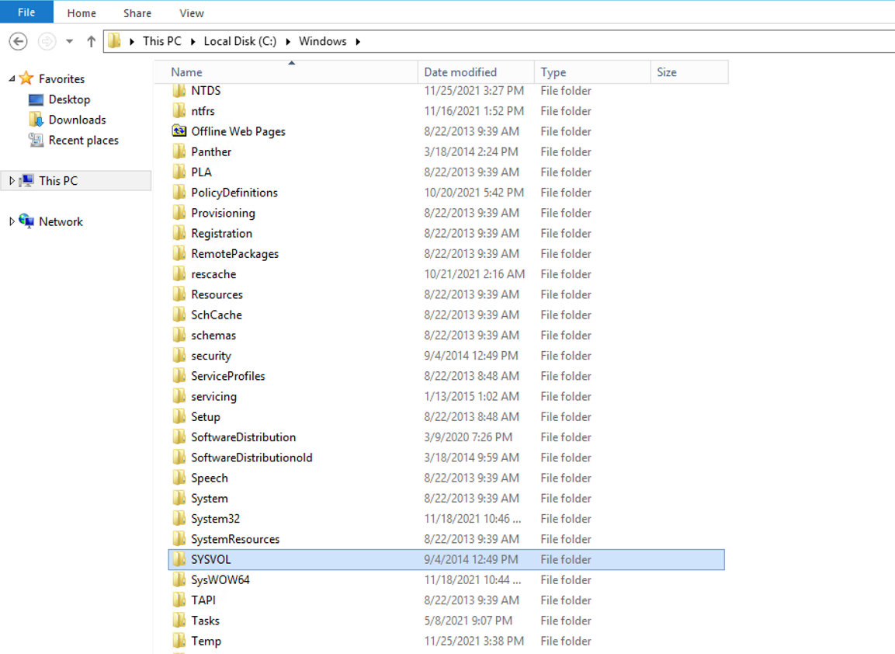Click Local Disk (C:) in address bar
895x654 pixels.
pos(240,41)
